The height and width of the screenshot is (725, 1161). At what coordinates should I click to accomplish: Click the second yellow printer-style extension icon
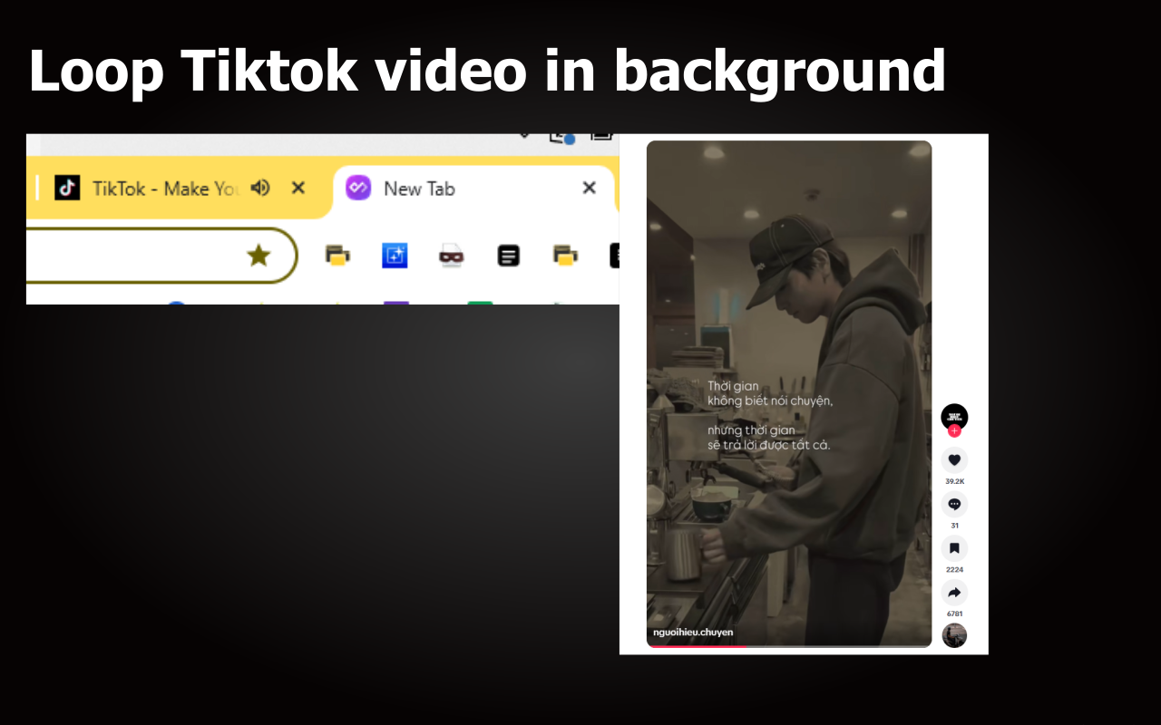[x=564, y=255]
